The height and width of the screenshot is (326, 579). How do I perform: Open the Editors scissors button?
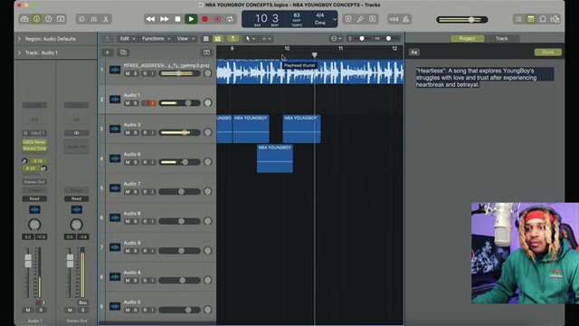[x=106, y=19]
